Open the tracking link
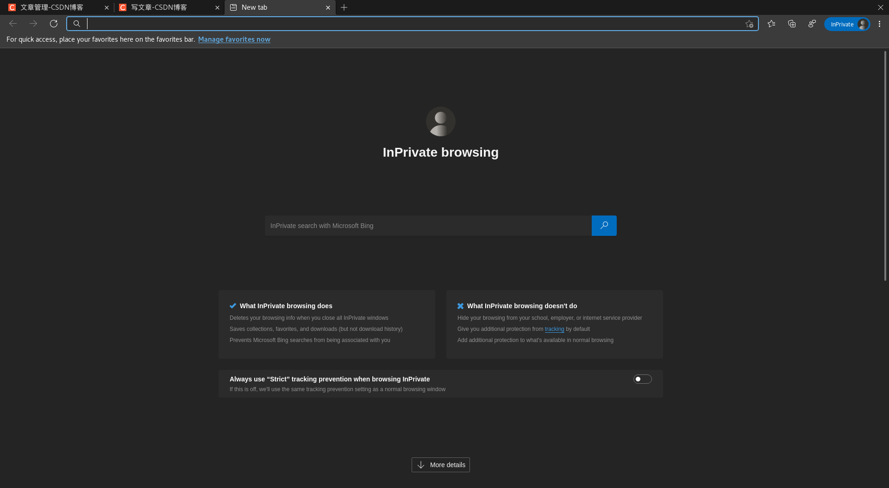This screenshot has height=488, width=889. (x=554, y=329)
